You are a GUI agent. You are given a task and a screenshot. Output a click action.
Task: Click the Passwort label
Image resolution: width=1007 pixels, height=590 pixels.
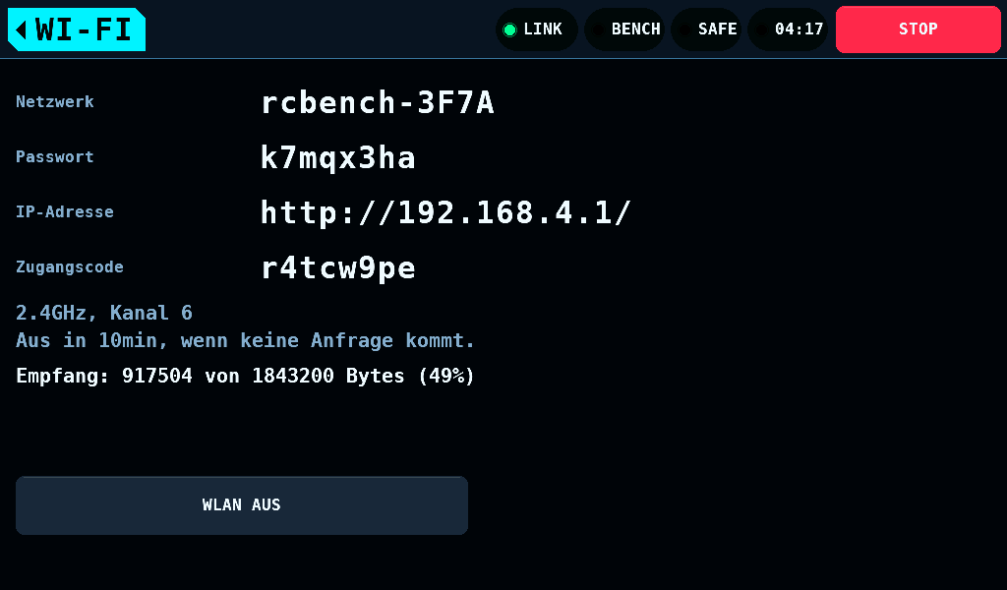pyautogui.click(x=55, y=157)
